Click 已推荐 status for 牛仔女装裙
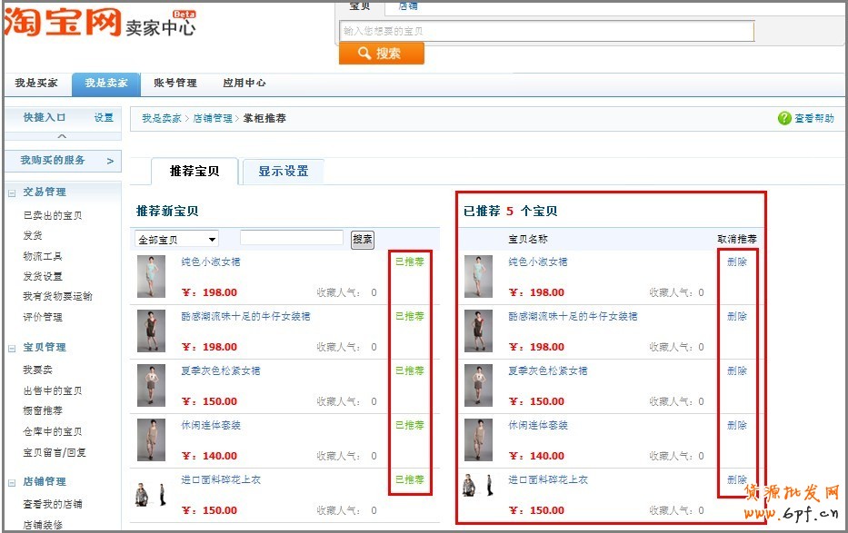 pos(409,317)
